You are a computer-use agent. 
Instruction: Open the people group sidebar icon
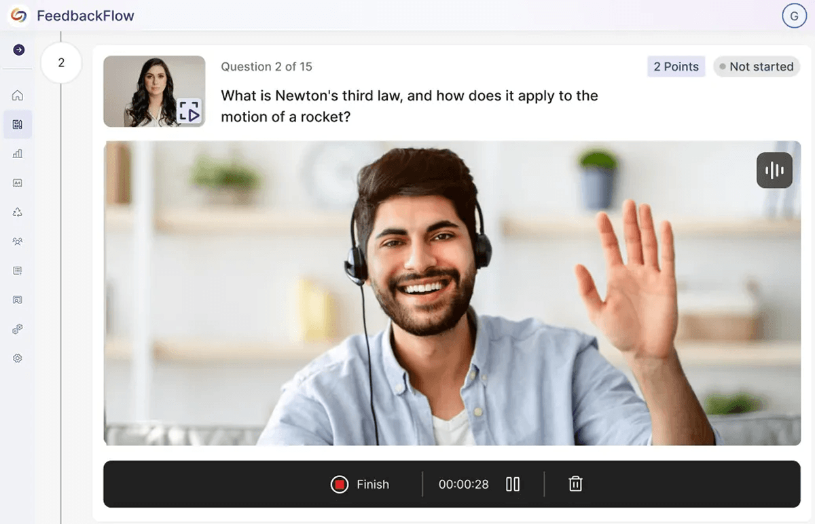click(x=18, y=241)
